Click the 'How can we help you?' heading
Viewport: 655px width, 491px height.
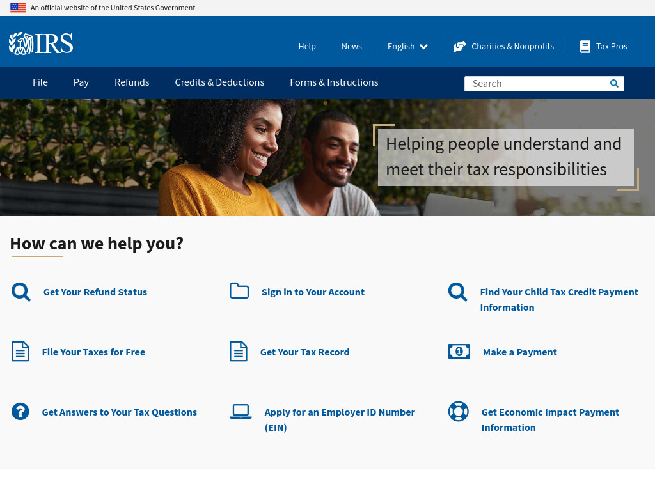[x=97, y=244]
